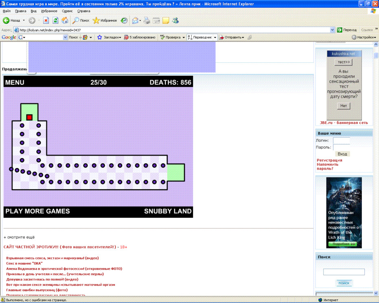
Task: Open the Правка menu
Action: 20,11
